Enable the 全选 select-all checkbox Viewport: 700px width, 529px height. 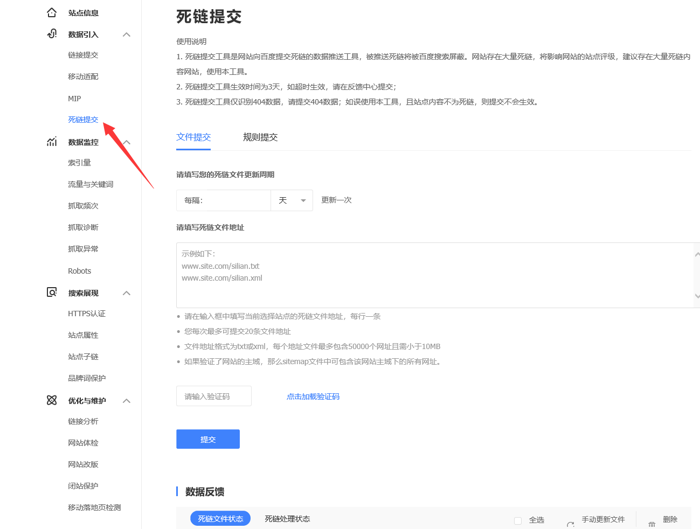click(518, 519)
